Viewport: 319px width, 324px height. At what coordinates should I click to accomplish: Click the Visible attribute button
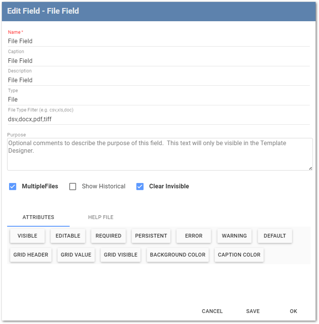tap(27, 236)
